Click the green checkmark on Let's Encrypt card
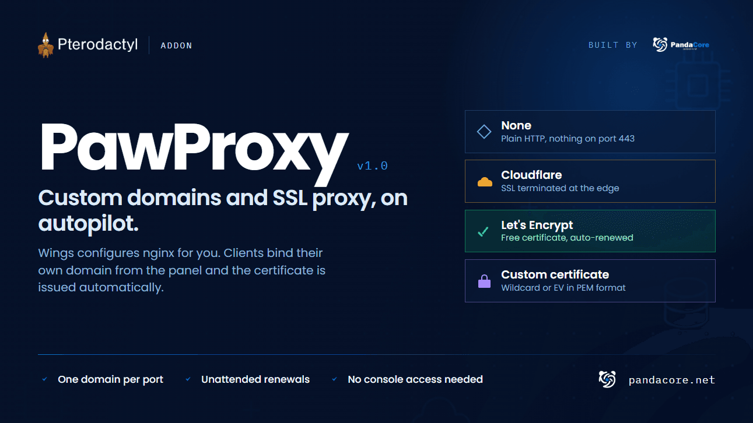This screenshot has width=753, height=423. pos(484,231)
